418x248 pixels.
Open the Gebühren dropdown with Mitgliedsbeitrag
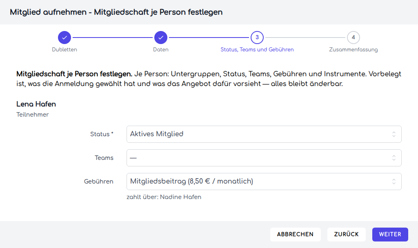[264, 182]
